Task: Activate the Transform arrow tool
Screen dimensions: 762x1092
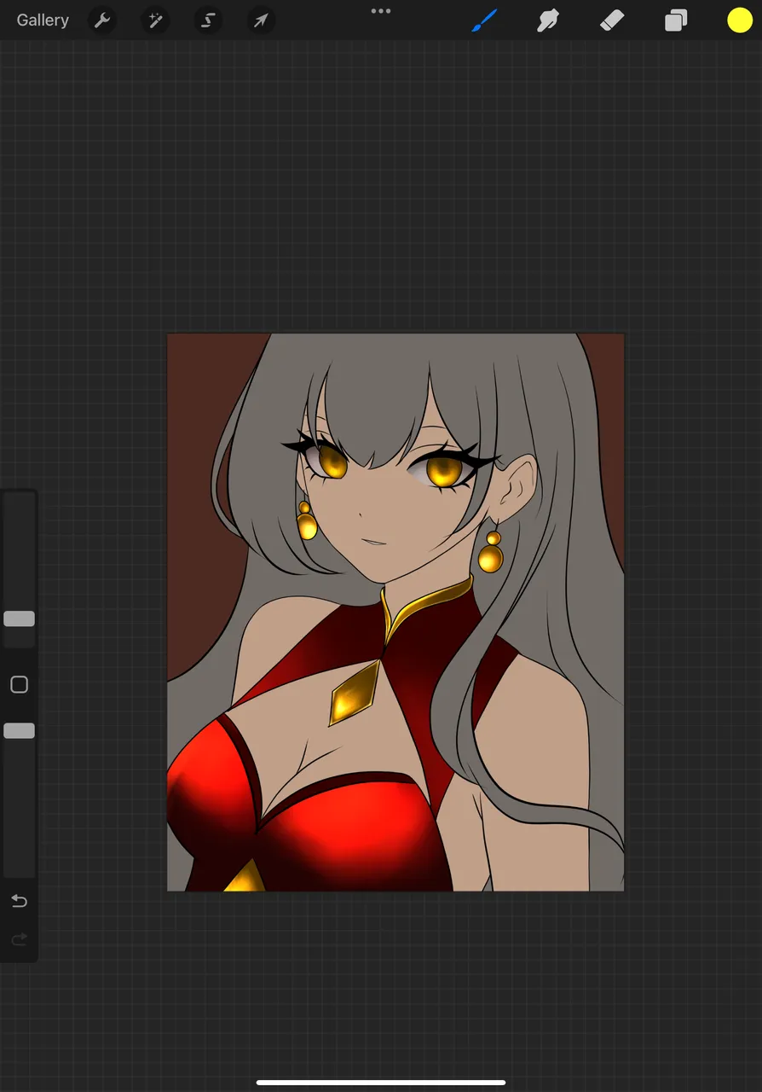Action: click(x=261, y=20)
